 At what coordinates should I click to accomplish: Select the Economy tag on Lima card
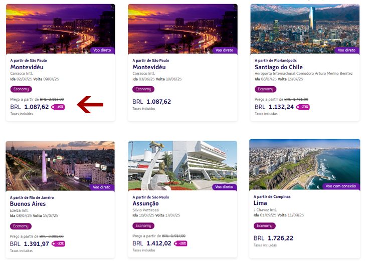click(264, 226)
